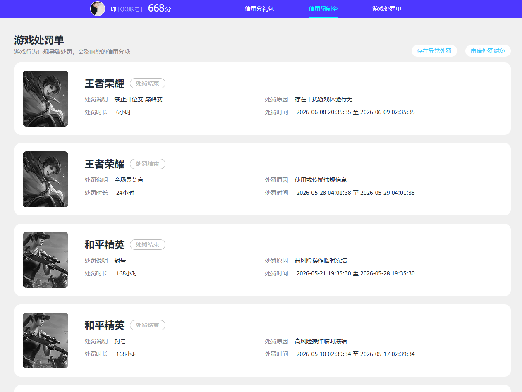Viewport: 522px width, 392px height.
Task: Open 王者荣耀 thumbnail with 全场景禁言 penalty
Action: (45, 179)
